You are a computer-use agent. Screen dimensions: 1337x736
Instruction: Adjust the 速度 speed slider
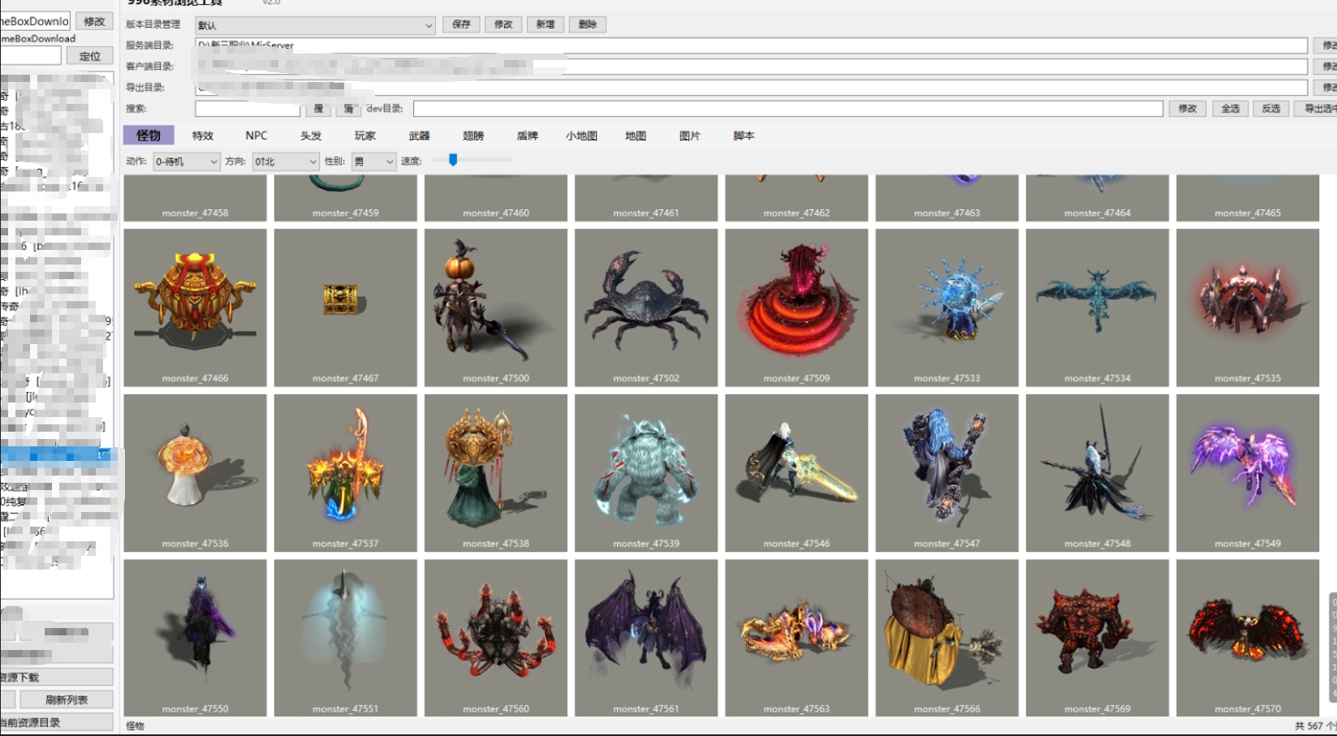click(x=453, y=160)
